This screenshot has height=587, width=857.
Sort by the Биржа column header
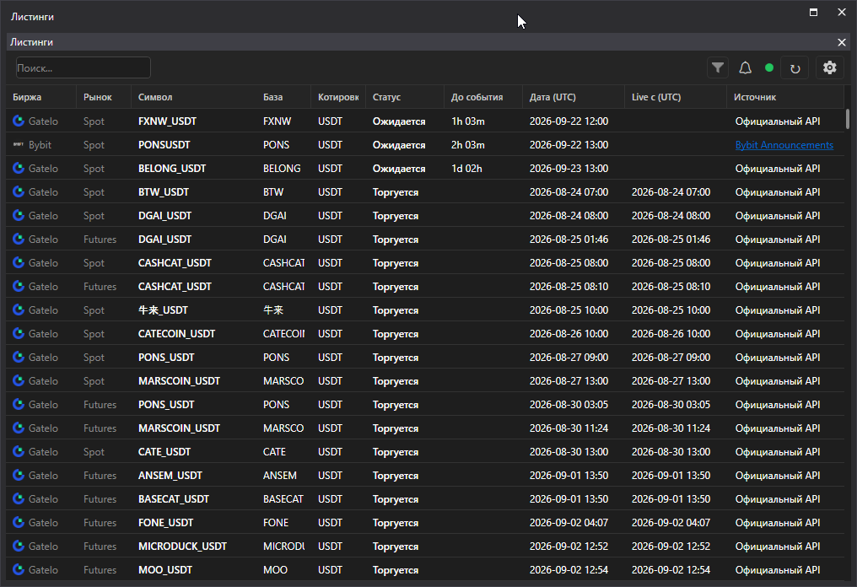click(x=27, y=97)
